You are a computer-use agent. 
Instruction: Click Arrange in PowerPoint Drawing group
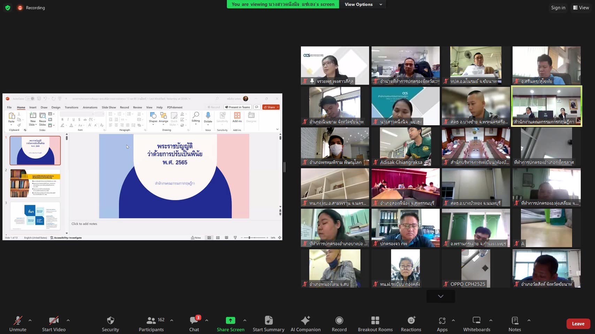pos(163,118)
